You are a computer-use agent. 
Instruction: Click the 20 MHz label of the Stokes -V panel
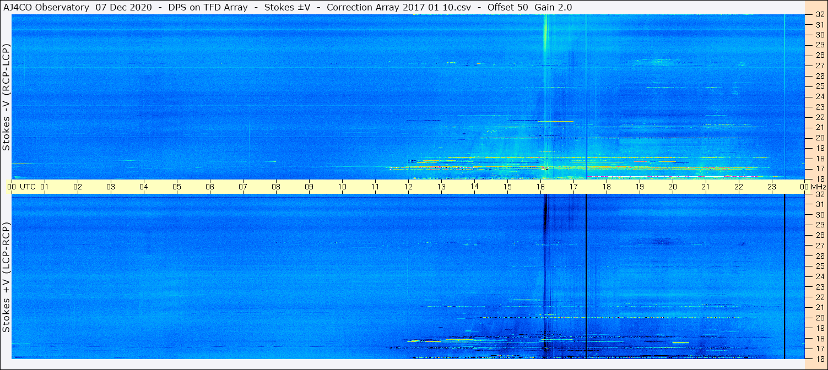click(x=819, y=138)
